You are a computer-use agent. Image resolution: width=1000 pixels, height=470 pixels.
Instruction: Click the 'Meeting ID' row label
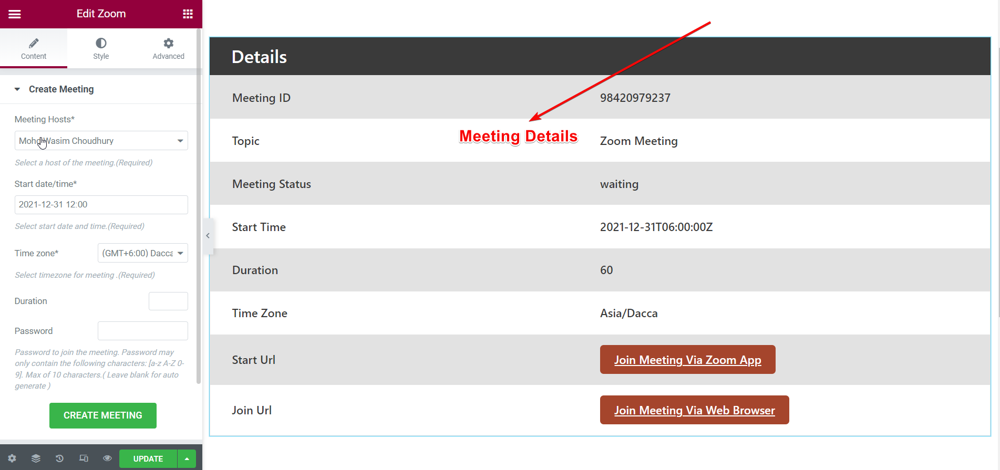pyautogui.click(x=261, y=98)
